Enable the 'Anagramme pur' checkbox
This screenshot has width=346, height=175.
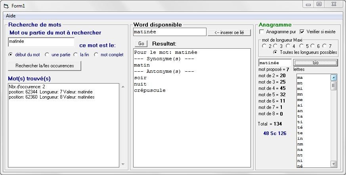(x=262, y=32)
